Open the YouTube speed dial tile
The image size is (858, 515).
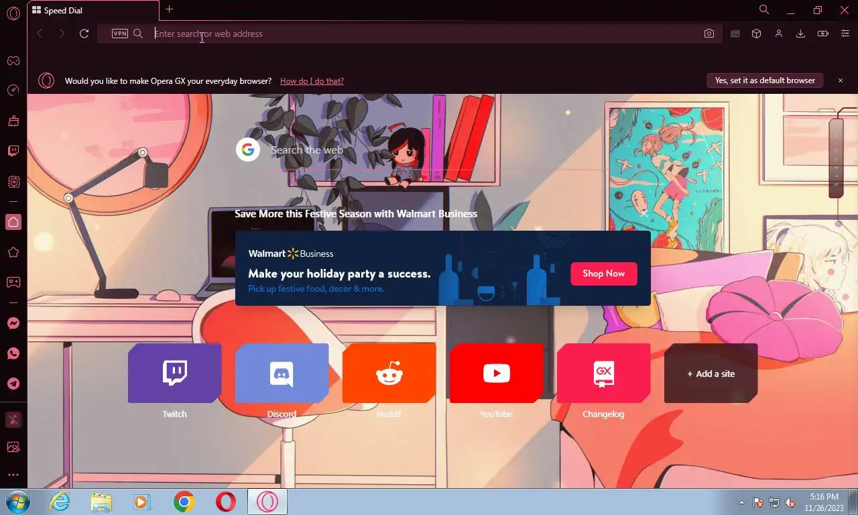496,374
